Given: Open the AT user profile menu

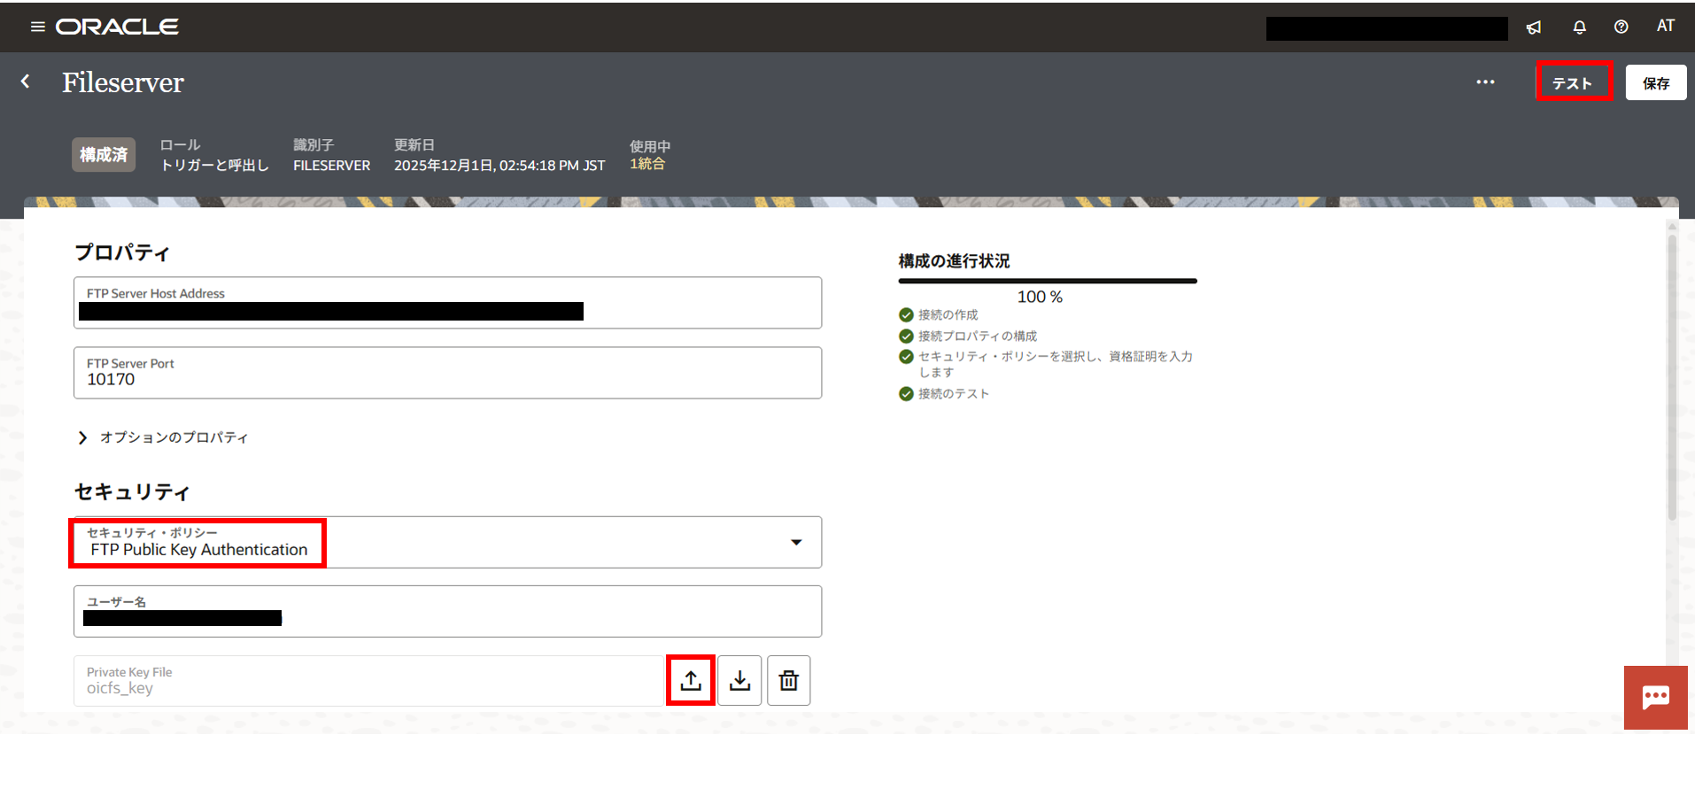Looking at the screenshot, I should click(1666, 27).
